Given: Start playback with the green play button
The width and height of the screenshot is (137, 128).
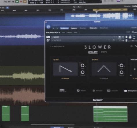Looking at the screenshot, I should (x=17, y=1).
